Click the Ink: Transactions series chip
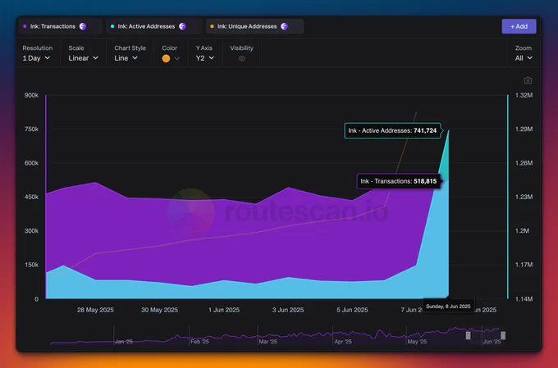The image size is (558, 368). (x=61, y=26)
